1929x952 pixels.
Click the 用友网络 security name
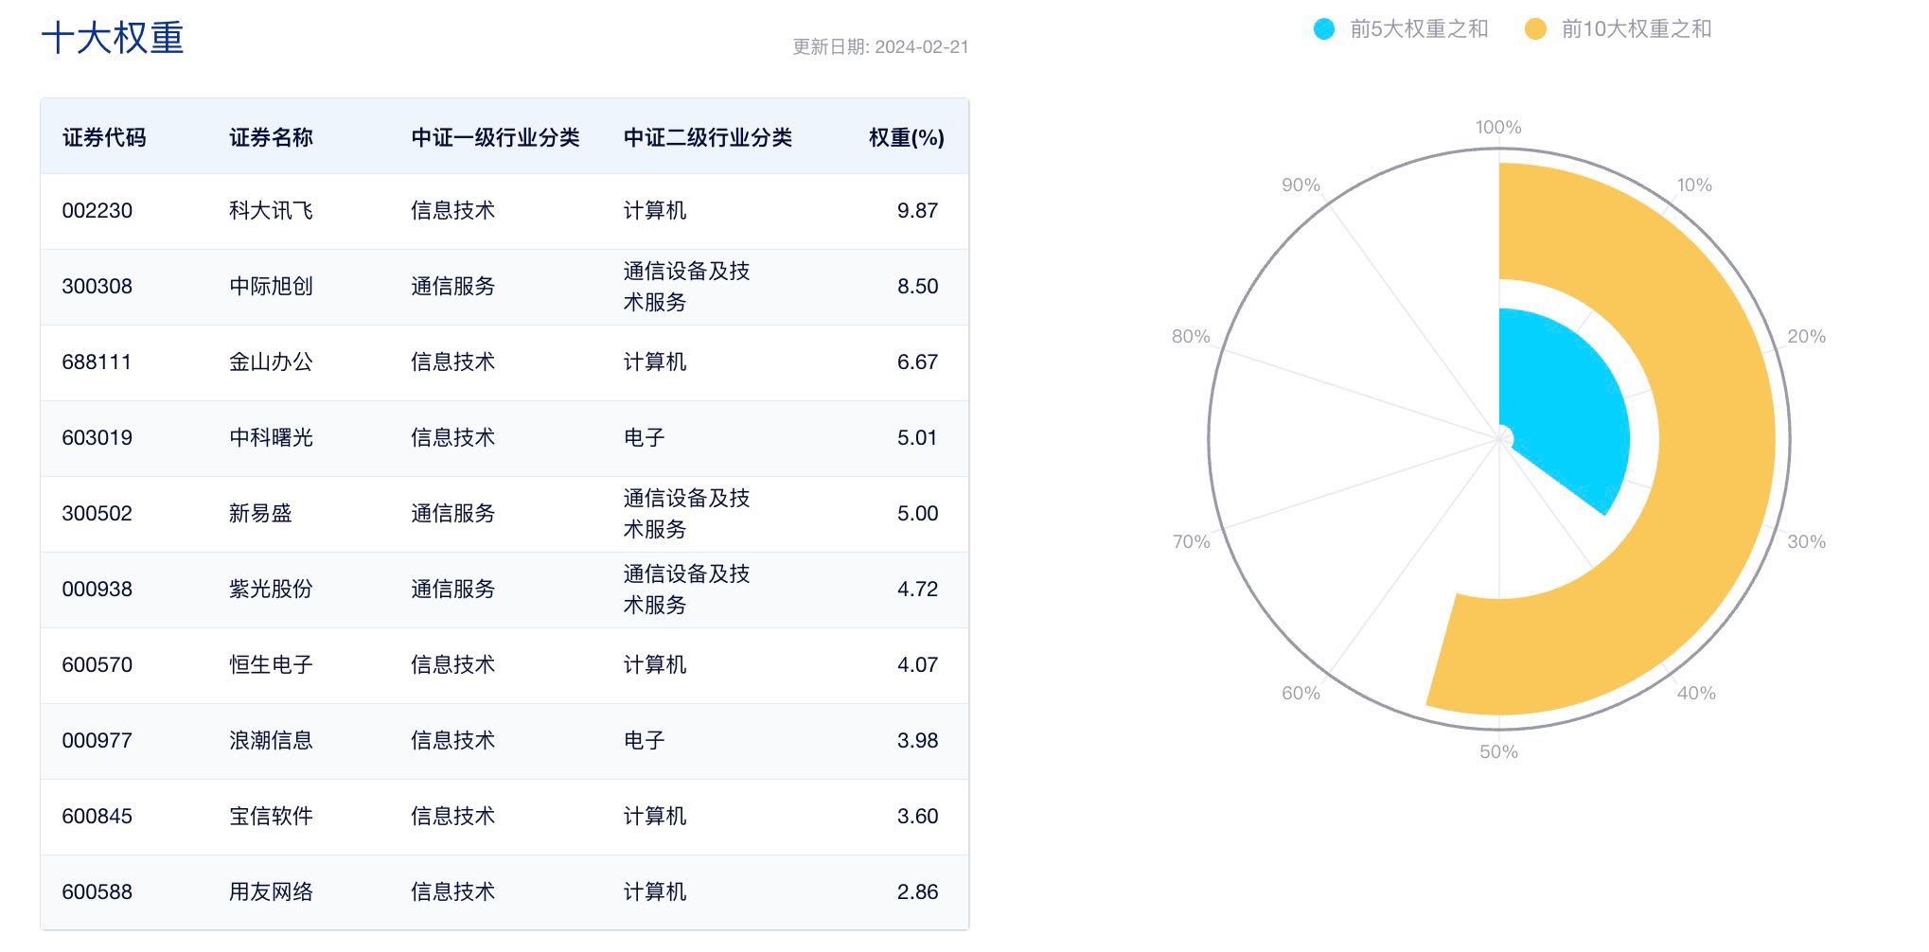271,891
